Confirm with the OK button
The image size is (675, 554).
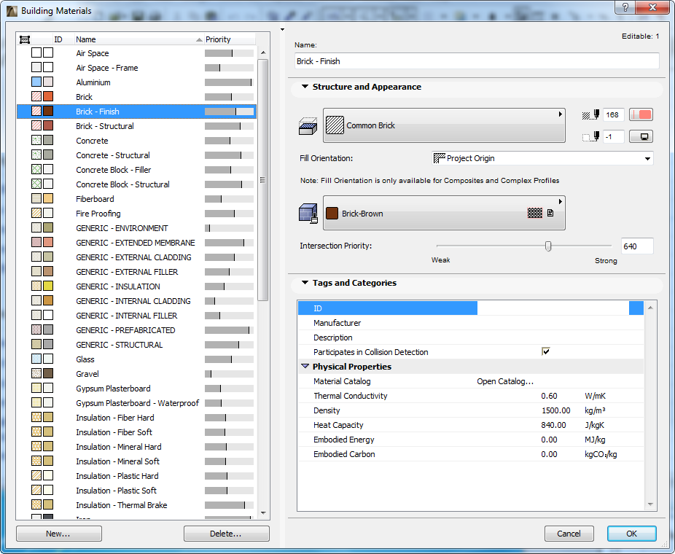[x=631, y=534]
